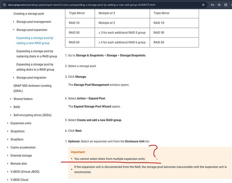Screen dimensions: 232x183
Task: Select Self-encrypting drives (SEDs) in sidebar
Action: 33,115
